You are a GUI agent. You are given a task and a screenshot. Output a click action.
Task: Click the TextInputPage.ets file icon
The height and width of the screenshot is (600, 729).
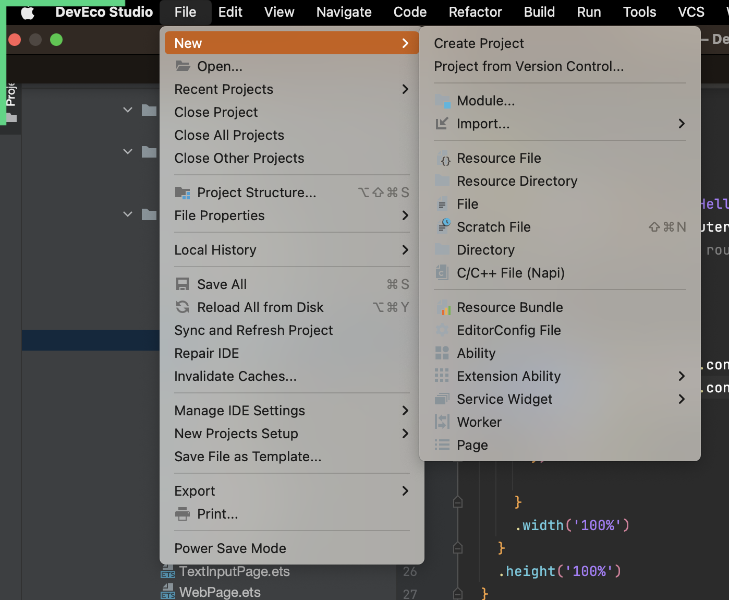tap(168, 571)
